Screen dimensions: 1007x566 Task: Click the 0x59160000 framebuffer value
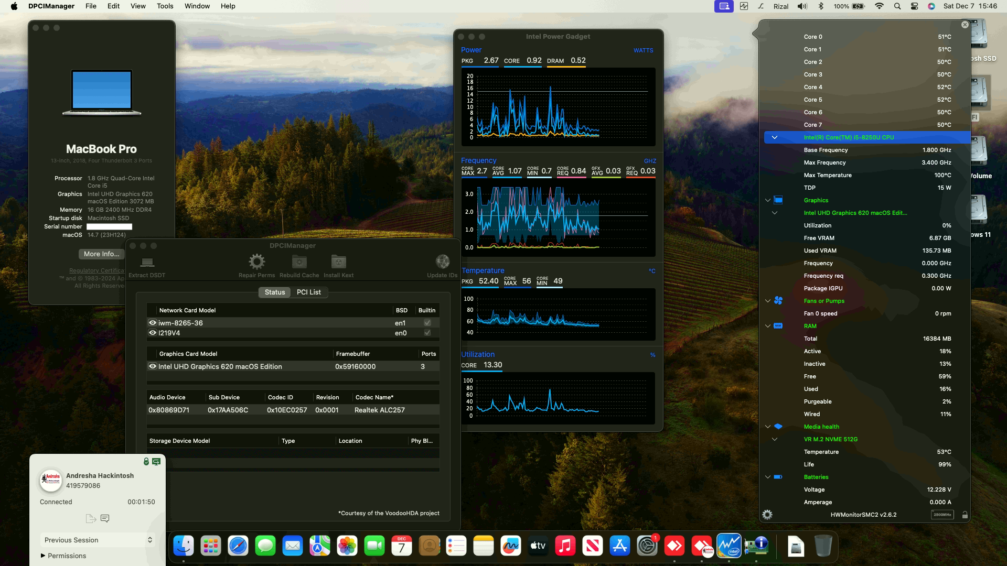(x=355, y=366)
